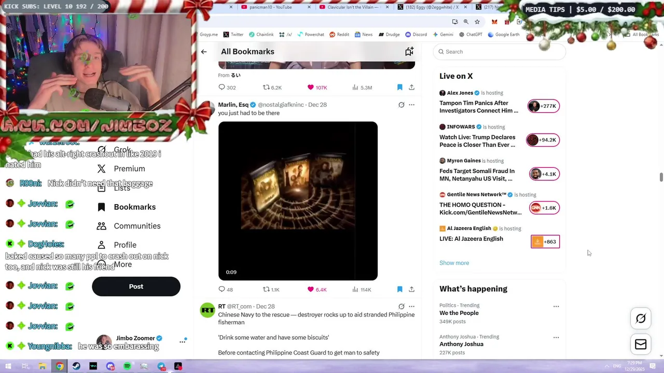Ask Grok about Marlin, Esq post

point(401,105)
